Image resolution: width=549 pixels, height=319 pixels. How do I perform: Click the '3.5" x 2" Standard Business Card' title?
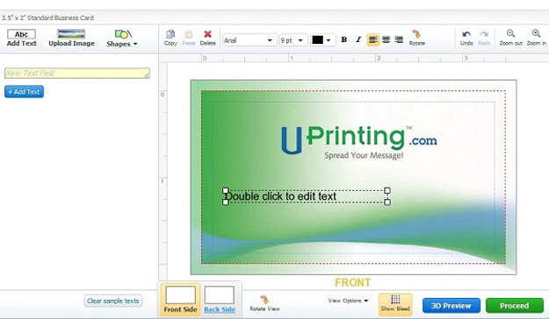tap(47, 18)
